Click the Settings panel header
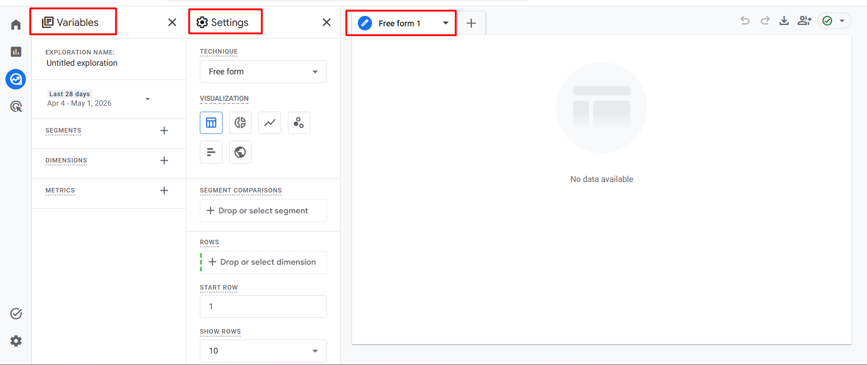This screenshot has width=867, height=365. point(223,22)
